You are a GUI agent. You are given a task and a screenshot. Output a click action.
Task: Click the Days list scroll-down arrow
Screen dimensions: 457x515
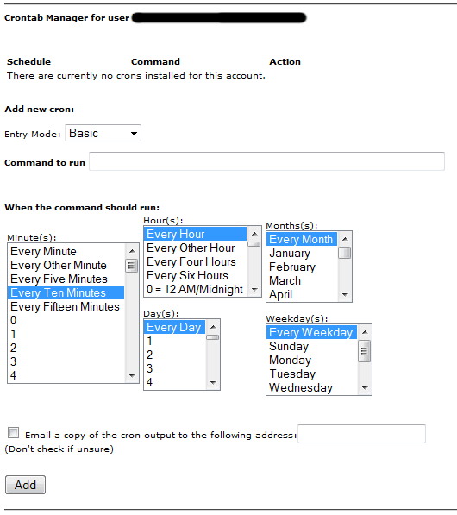coord(213,383)
